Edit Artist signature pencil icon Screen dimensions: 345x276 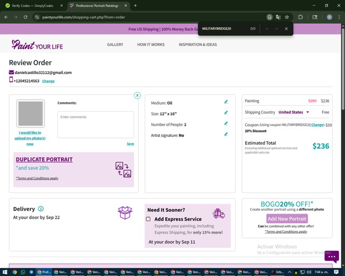(226, 134)
